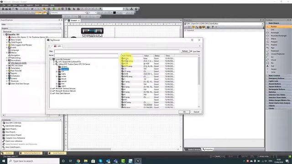Click the Filter input field in Tag Browser
292x164 pixels.
(x=117, y=51)
